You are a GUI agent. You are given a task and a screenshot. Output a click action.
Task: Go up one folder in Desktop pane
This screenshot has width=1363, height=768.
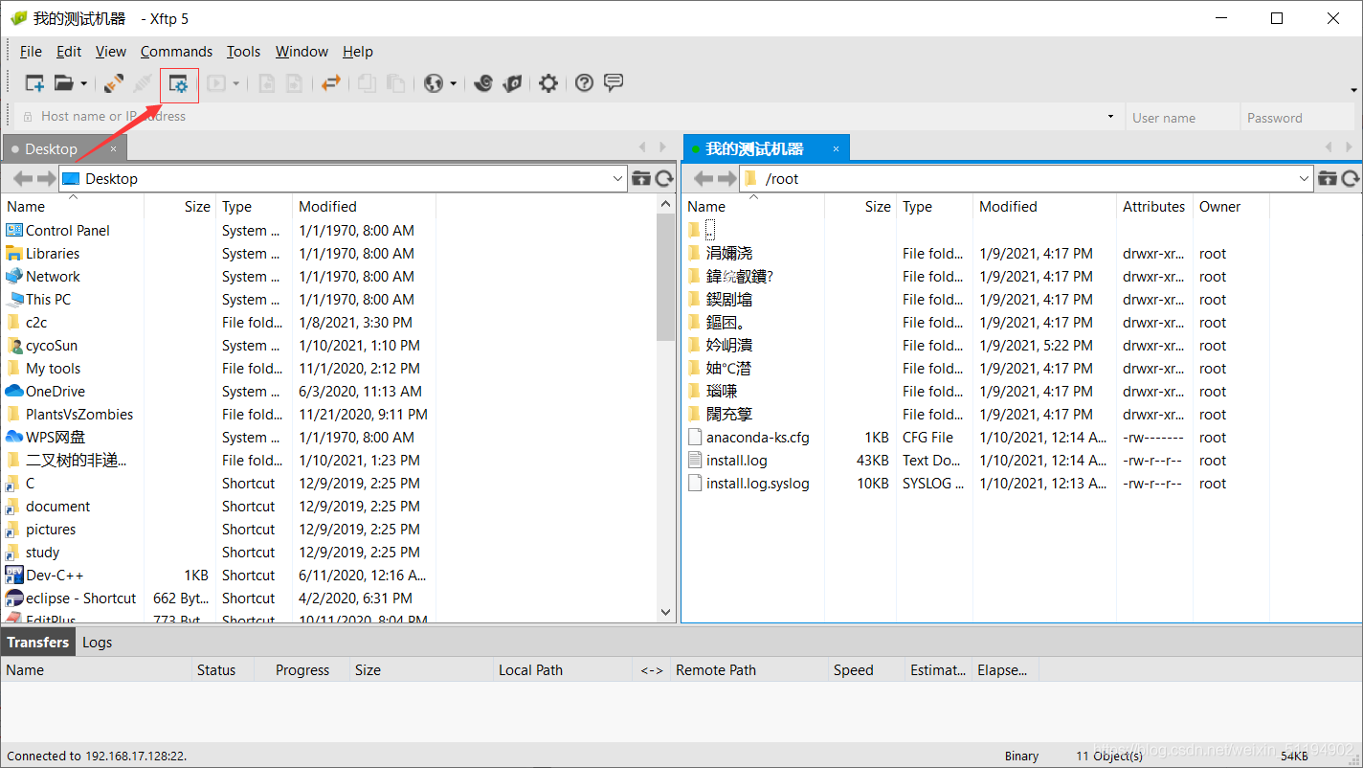(641, 178)
